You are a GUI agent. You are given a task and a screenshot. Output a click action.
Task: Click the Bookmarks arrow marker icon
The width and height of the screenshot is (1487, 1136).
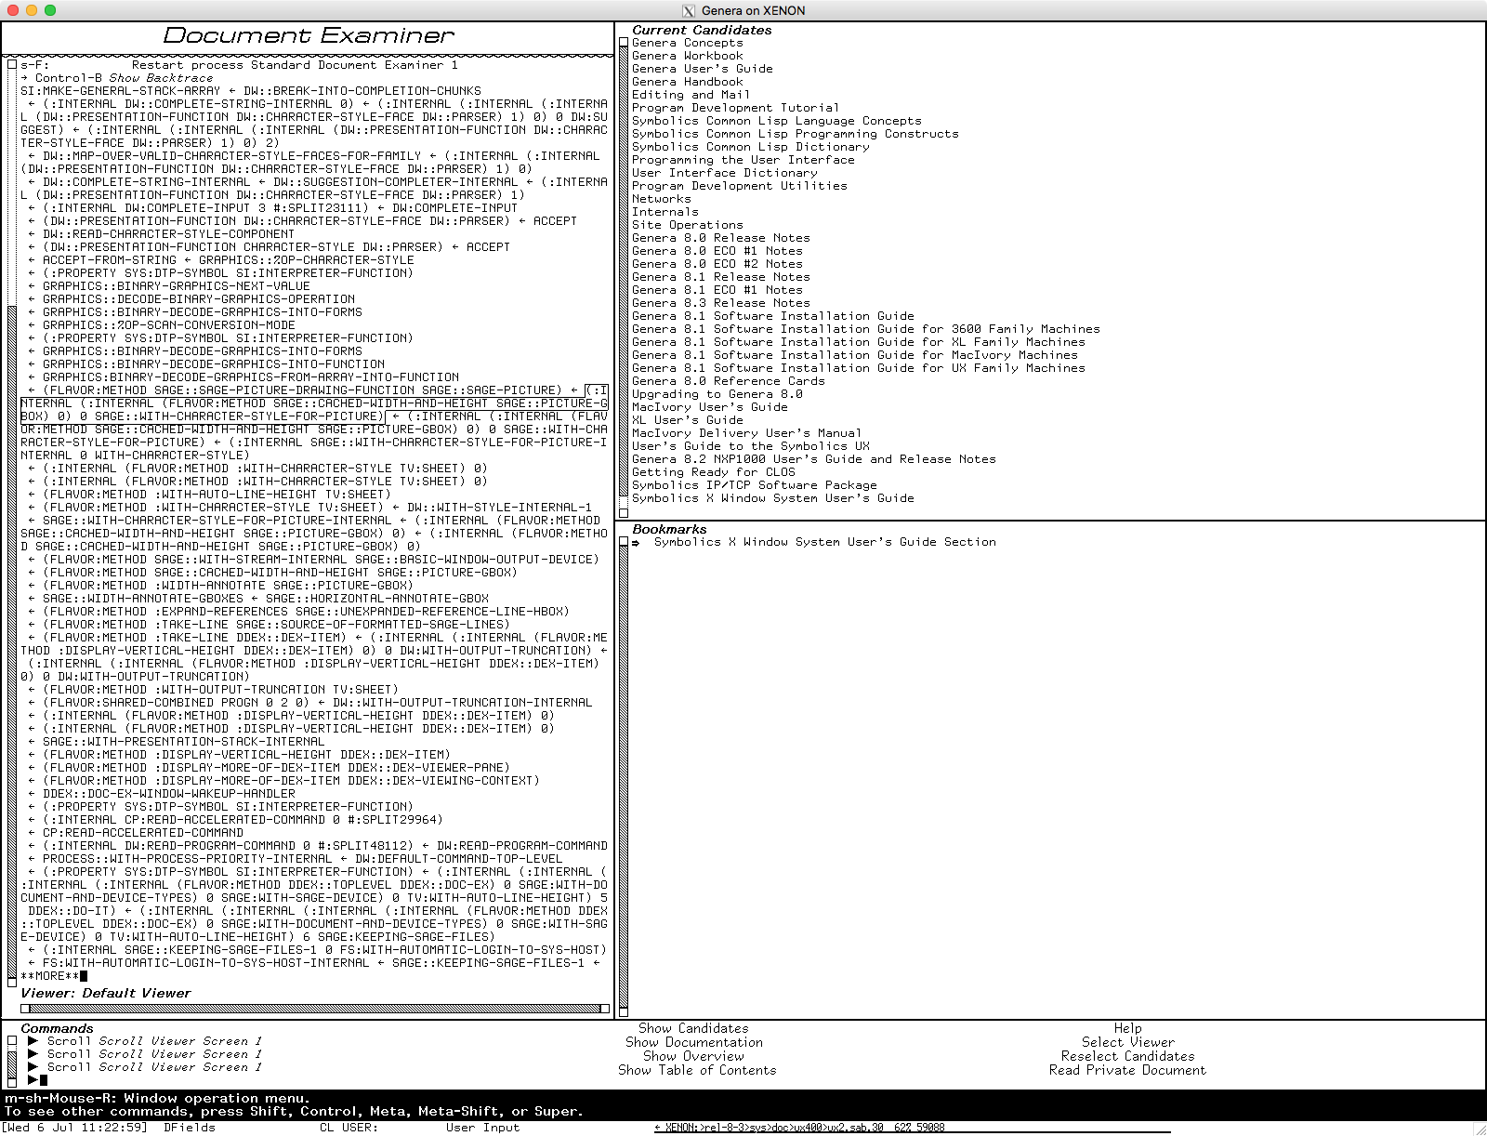pos(637,543)
